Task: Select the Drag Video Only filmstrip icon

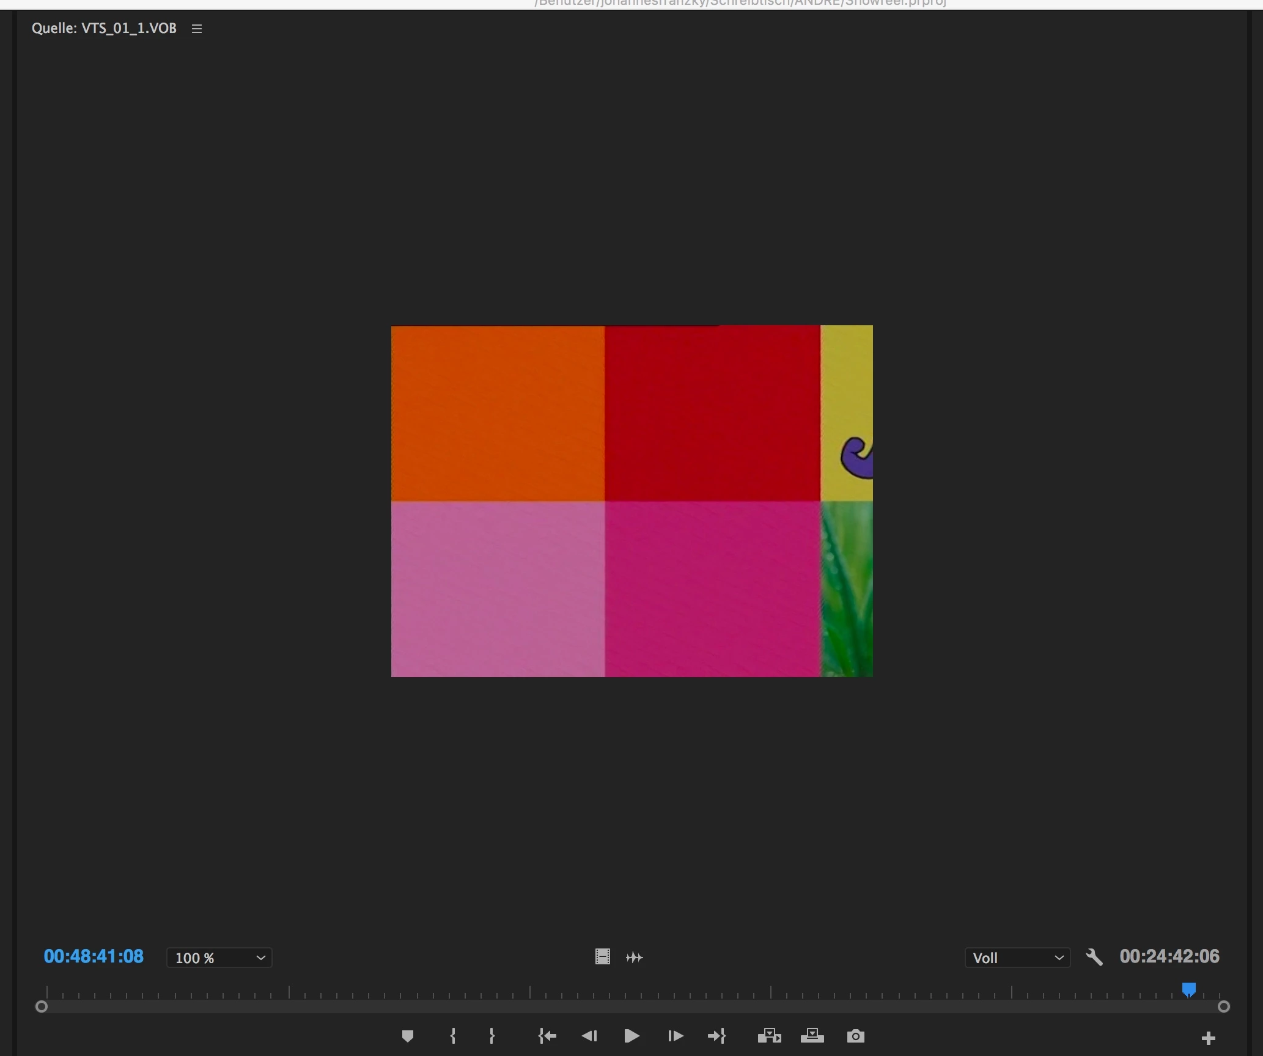Action: click(602, 957)
